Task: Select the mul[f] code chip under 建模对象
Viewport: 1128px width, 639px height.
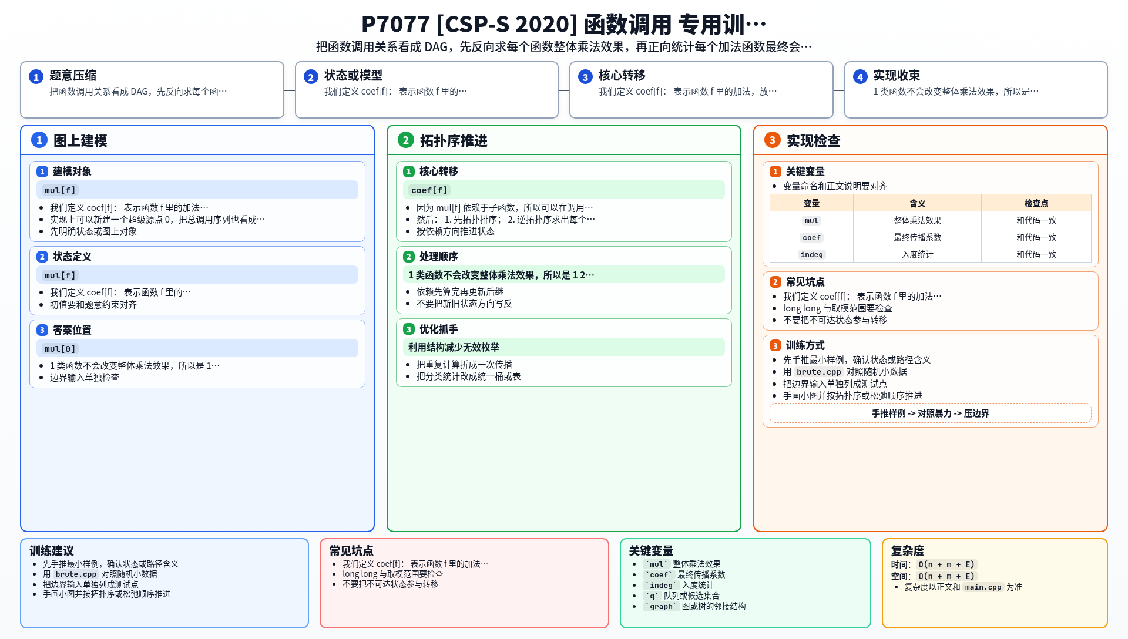Action: click(60, 190)
